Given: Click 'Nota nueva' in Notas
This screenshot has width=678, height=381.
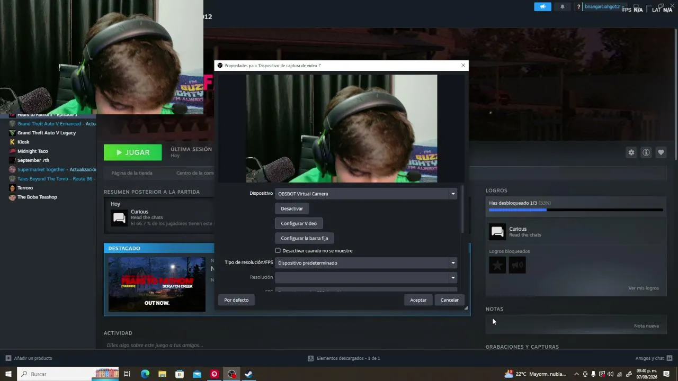Looking at the screenshot, I should pos(646,326).
